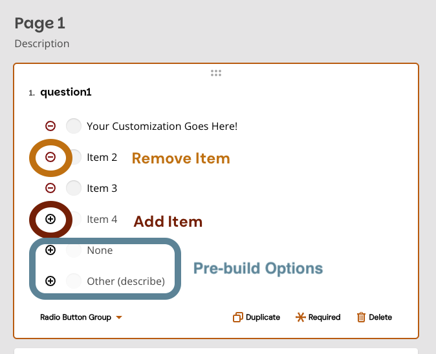This screenshot has width=436, height=354.
Task: Click the Duplicate question icon
Action: click(x=238, y=317)
